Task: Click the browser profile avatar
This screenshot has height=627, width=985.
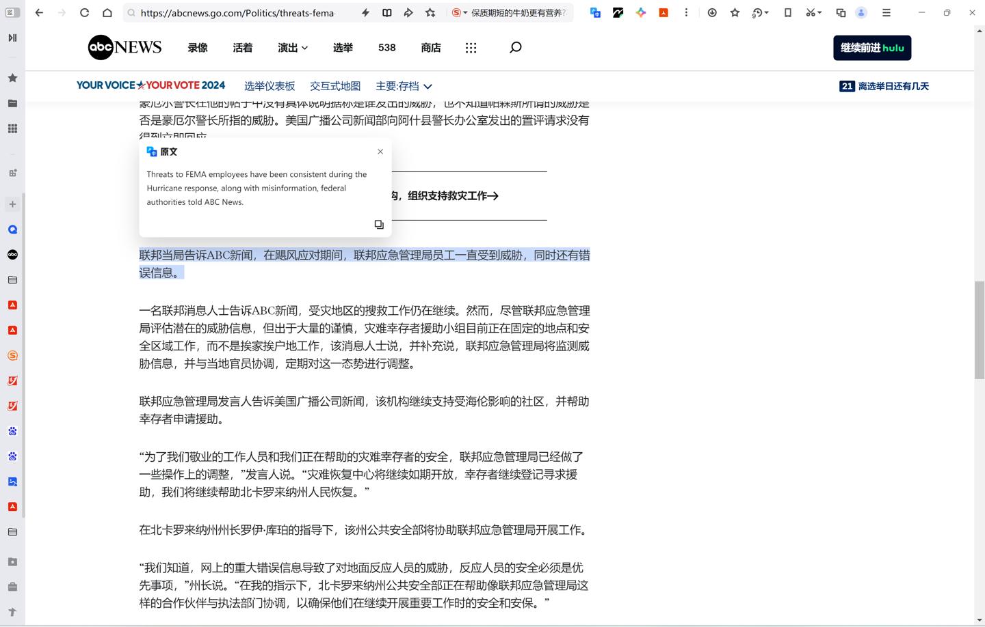Action: 861,12
